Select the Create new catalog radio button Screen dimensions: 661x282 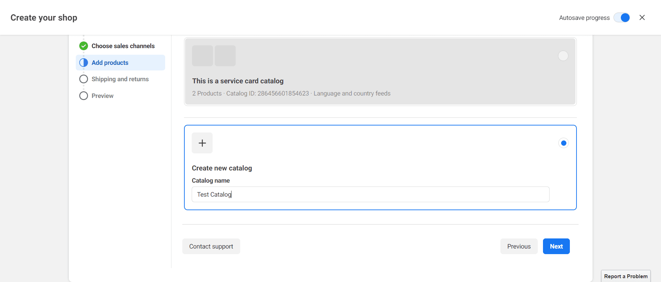click(x=563, y=143)
